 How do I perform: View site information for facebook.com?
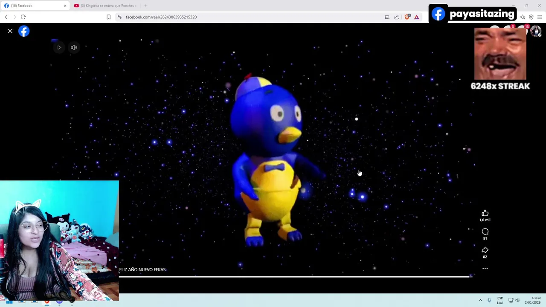[119, 17]
